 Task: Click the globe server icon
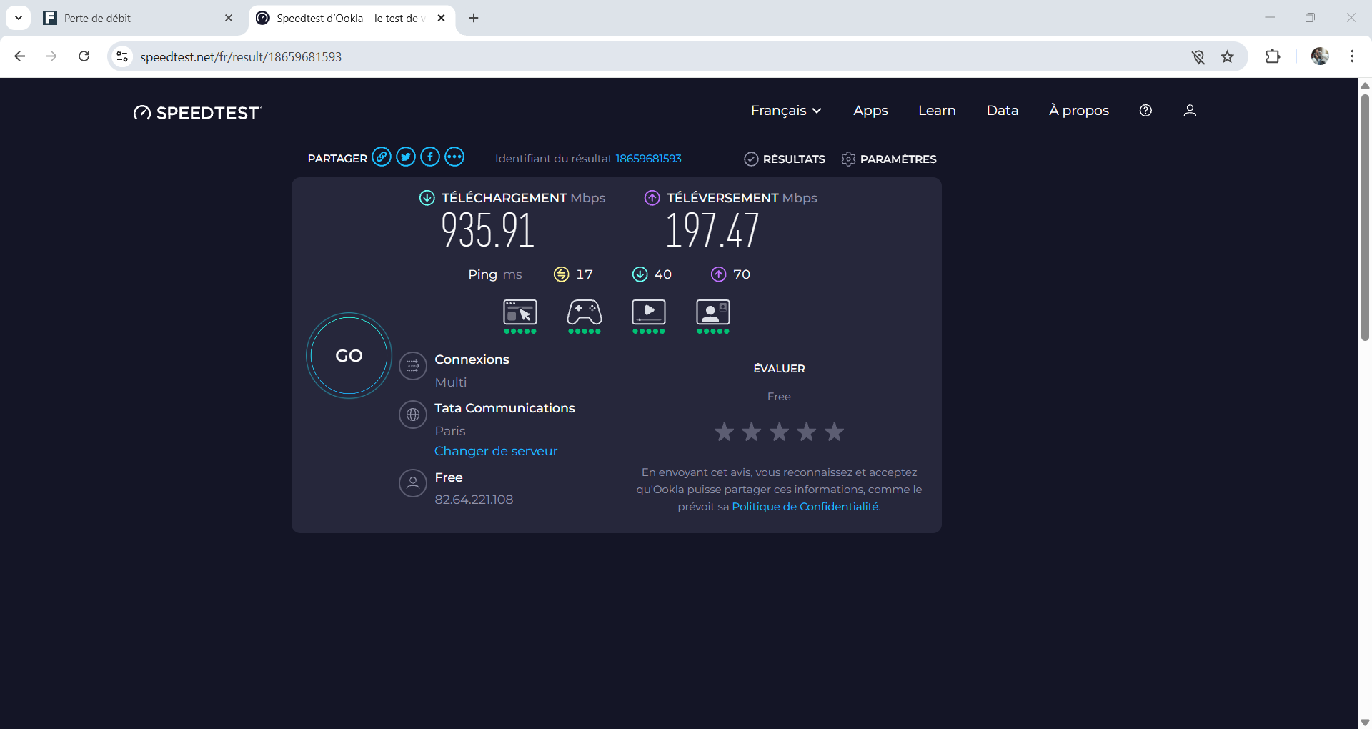pyautogui.click(x=413, y=415)
